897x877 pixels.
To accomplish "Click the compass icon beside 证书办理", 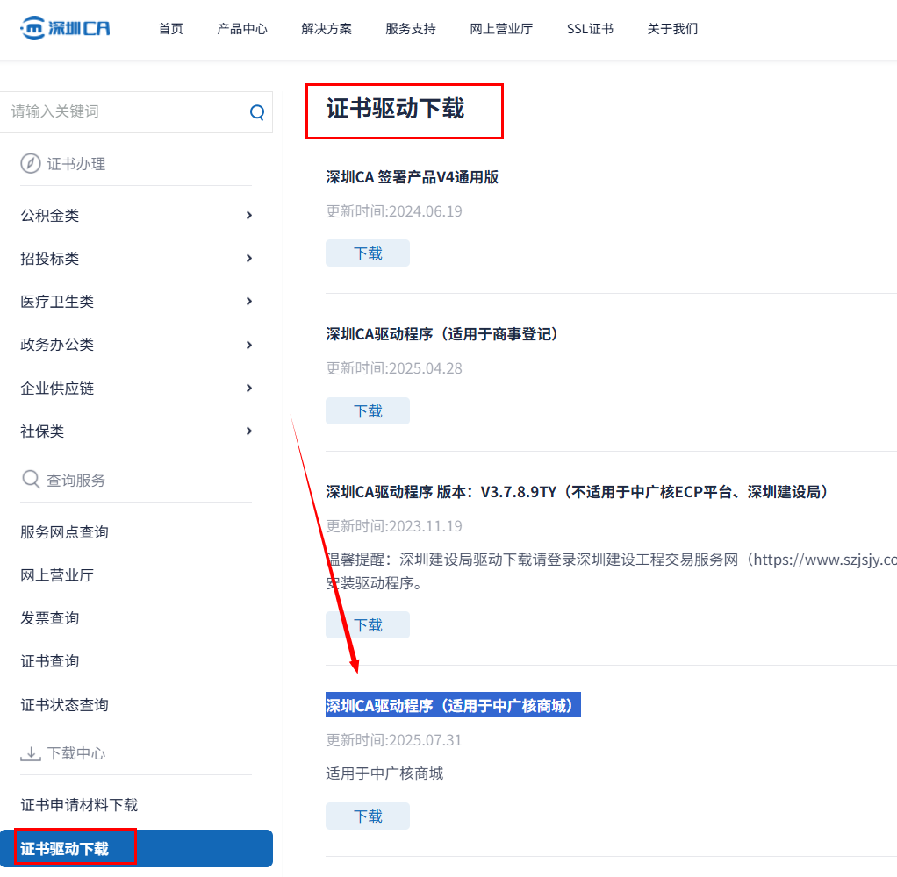I will coord(31,164).
